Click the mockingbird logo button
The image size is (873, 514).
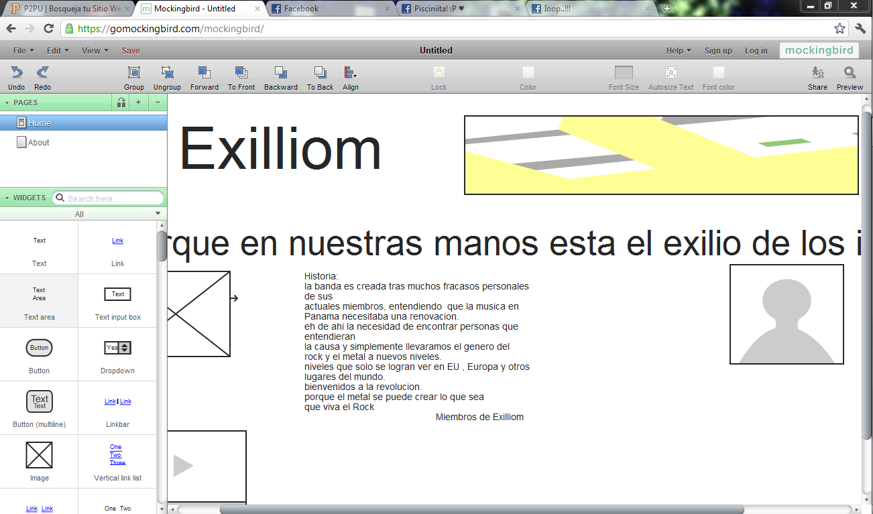(x=819, y=50)
